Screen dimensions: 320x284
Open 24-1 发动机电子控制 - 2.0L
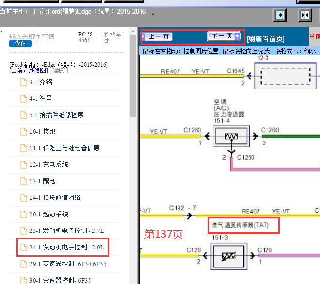[x=67, y=247]
